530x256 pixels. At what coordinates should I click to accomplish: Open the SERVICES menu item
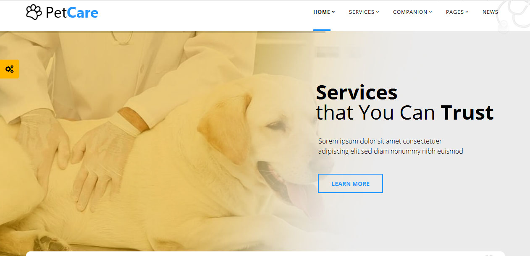coord(362,12)
